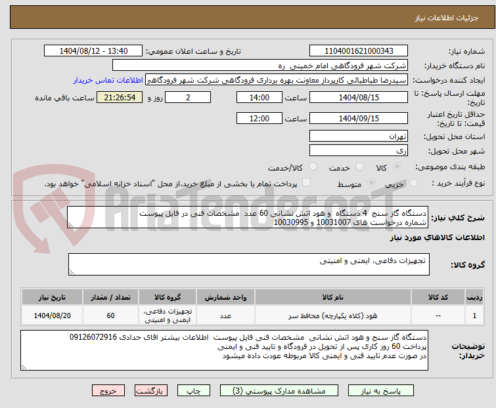The image size is (496, 408).
Task: Click the quantity cell 60
Action: [x=110, y=316]
